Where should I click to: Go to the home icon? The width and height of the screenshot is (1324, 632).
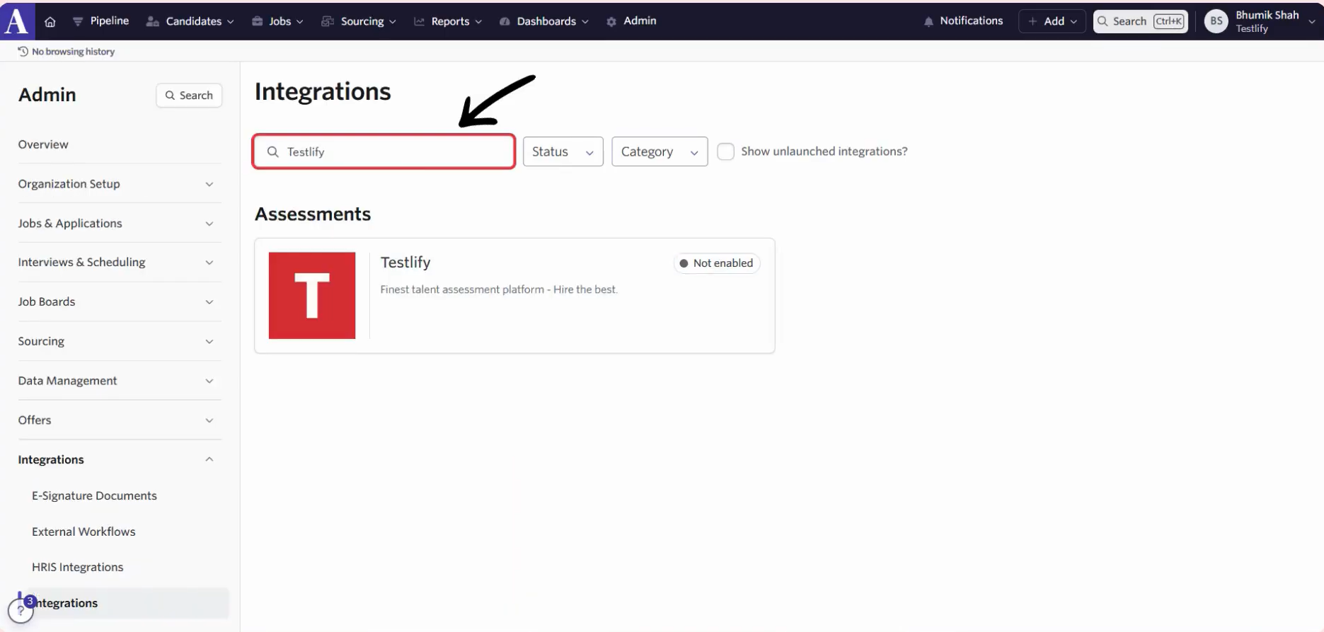[50, 22]
